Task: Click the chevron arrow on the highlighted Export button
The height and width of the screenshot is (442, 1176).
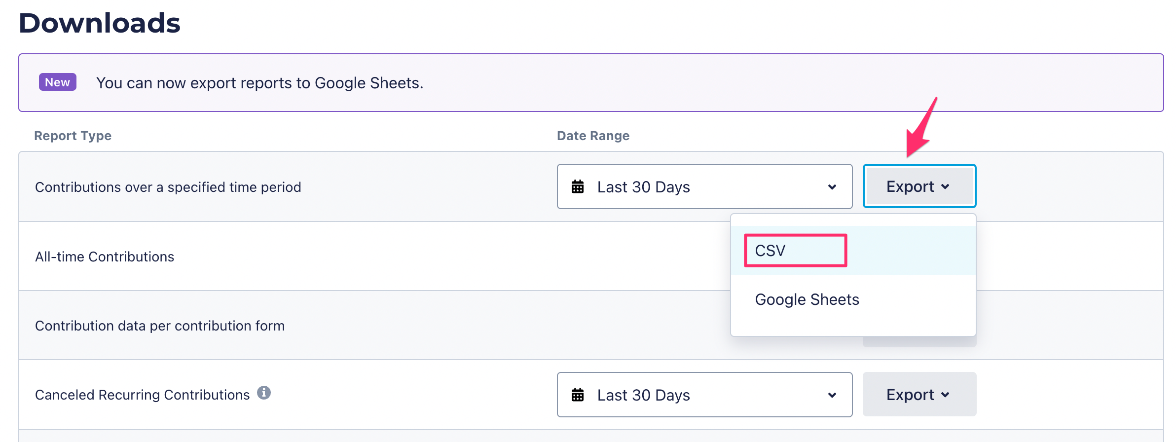Action: pos(945,186)
